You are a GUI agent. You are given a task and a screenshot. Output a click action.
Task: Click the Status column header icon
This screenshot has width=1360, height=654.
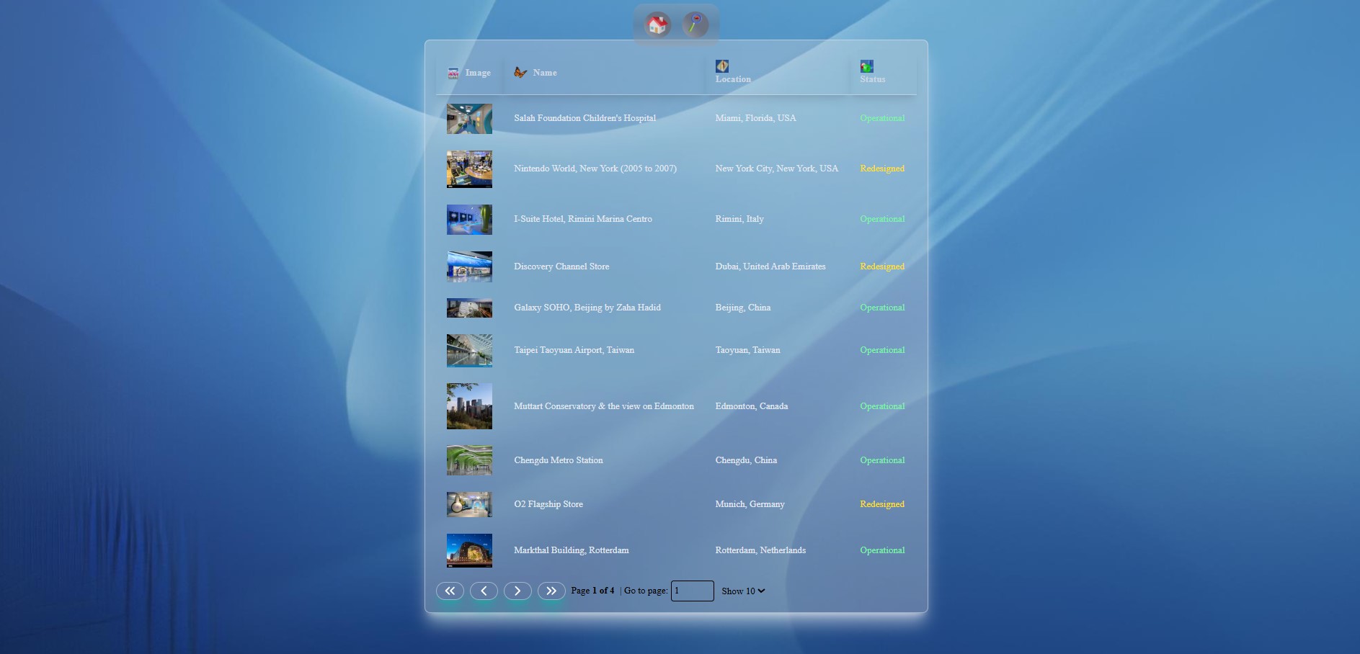[x=866, y=66]
